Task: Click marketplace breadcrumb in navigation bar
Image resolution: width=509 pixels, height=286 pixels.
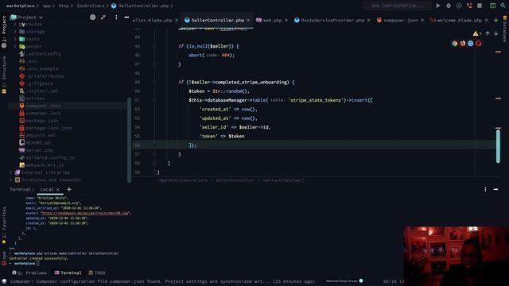Action: pos(20,6)
